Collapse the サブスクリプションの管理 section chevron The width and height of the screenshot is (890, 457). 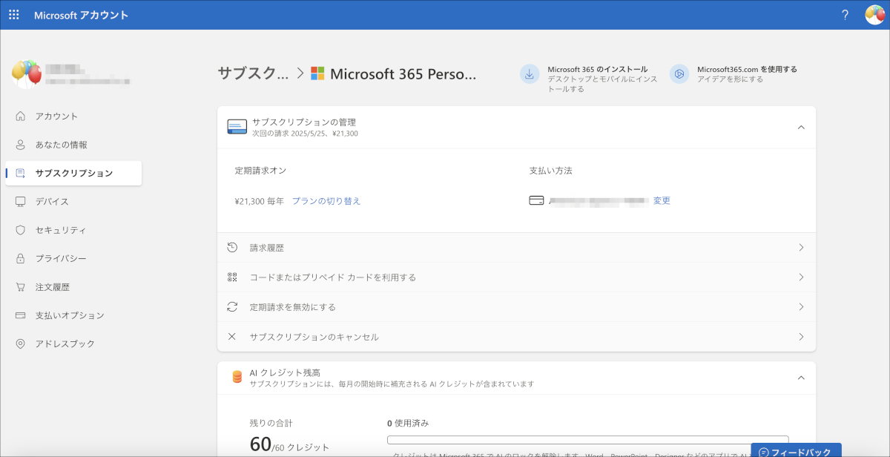click(801, 127)
